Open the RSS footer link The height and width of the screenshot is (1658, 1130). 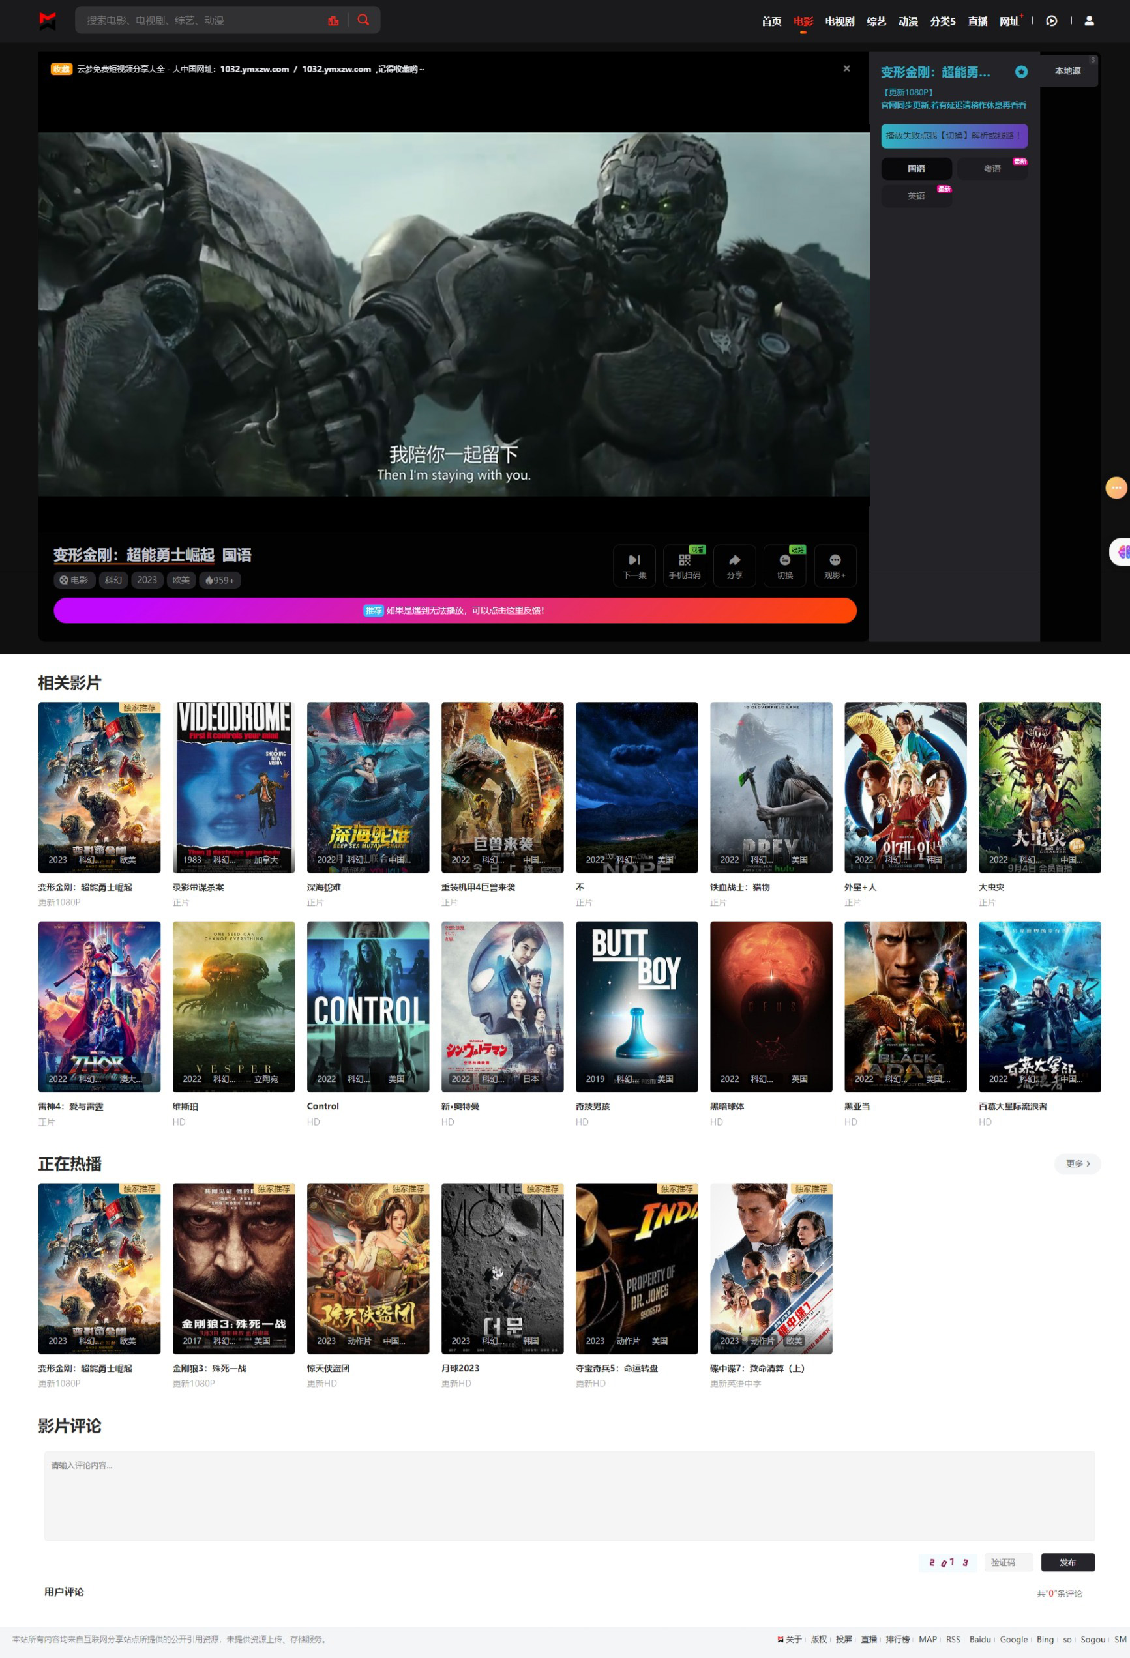point(953,1640)
